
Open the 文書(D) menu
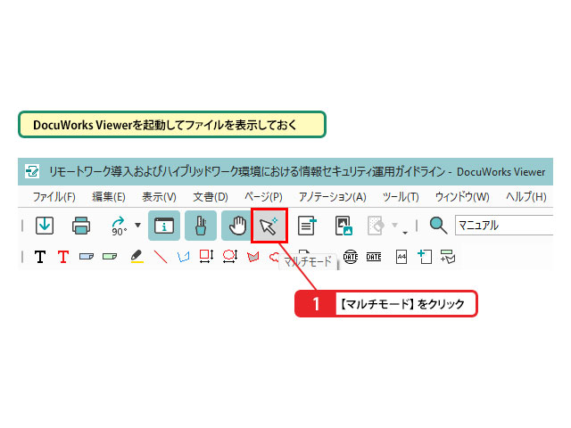(211, 197)
